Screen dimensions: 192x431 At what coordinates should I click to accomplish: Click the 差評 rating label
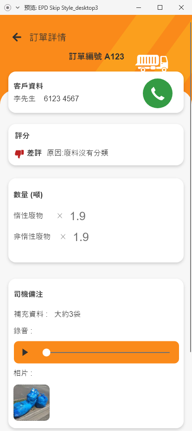click(x=34, y=153)
